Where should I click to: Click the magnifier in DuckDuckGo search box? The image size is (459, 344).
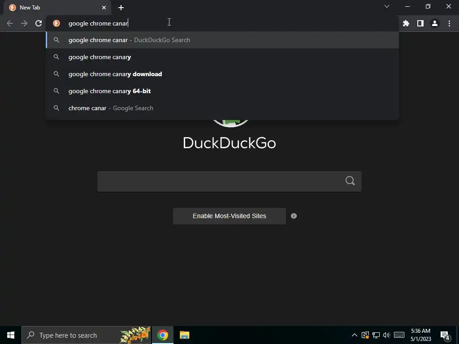coord(350,181)
